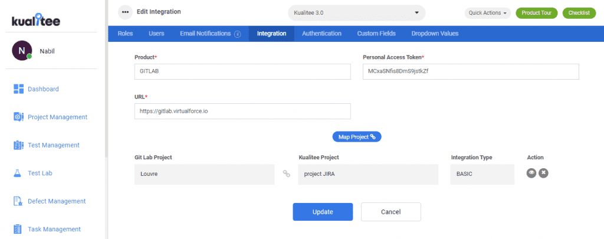The width and height of the screenshot is (604, 239).
Task: Click the Nabil username text
Action: (x=47, y=51)
